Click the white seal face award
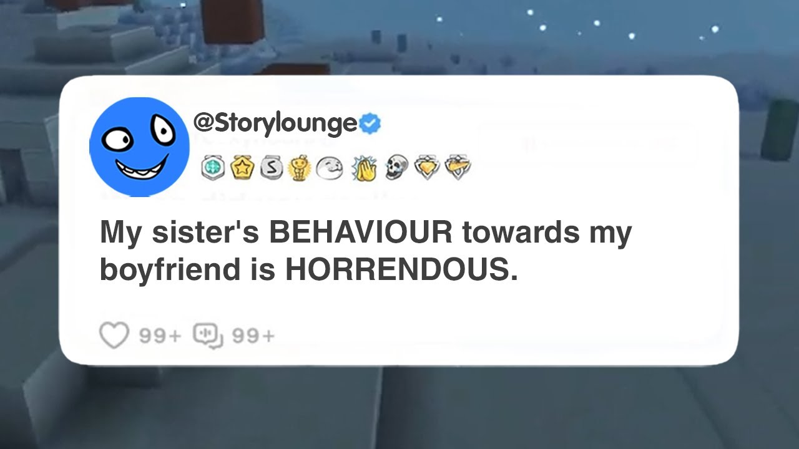The height and width of the screenshot is (449, 799). coord(329,167)
